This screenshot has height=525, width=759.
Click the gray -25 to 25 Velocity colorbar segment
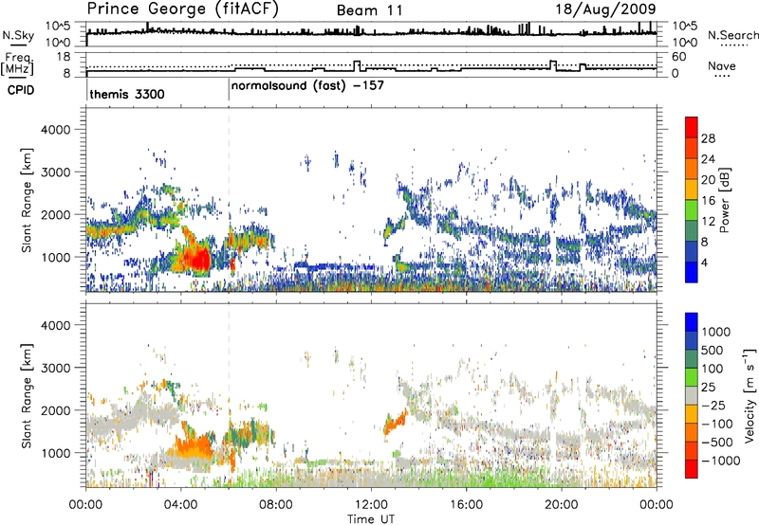tap(692, 395)
